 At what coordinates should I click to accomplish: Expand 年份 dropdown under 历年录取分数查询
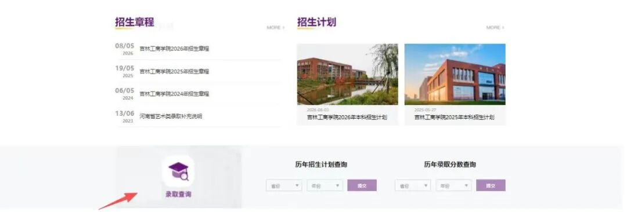pyautogui.click(x=454, y=186)
